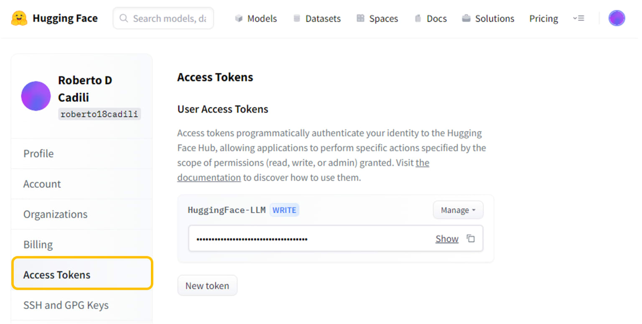Click the roberto18cadili username tag

click(99, 114)
